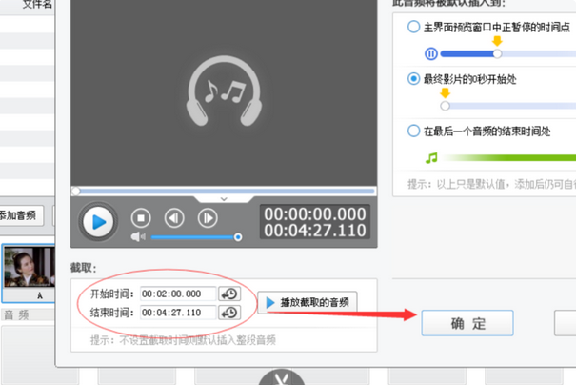Stop audio playback

pos(141,218)
